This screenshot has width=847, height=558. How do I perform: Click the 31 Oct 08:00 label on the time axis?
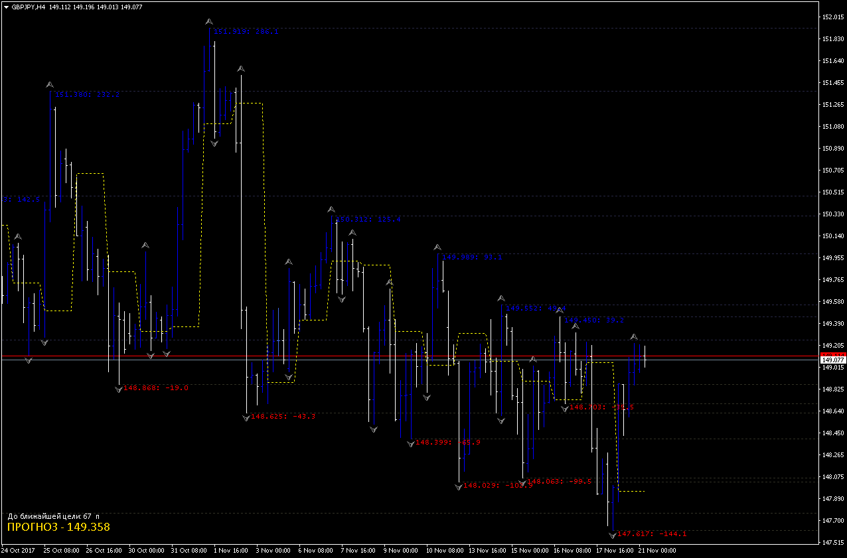tap(189, 551)
